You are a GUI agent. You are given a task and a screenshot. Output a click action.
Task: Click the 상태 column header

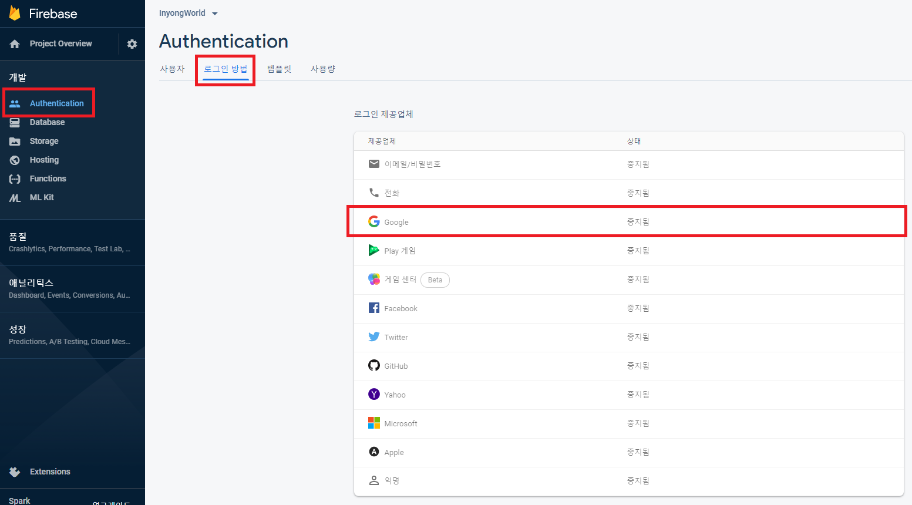pyautogui.click(x=634, y=141)
